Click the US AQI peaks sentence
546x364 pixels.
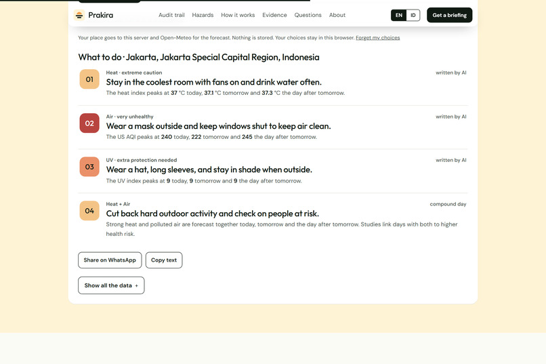[x=211, y=137]
